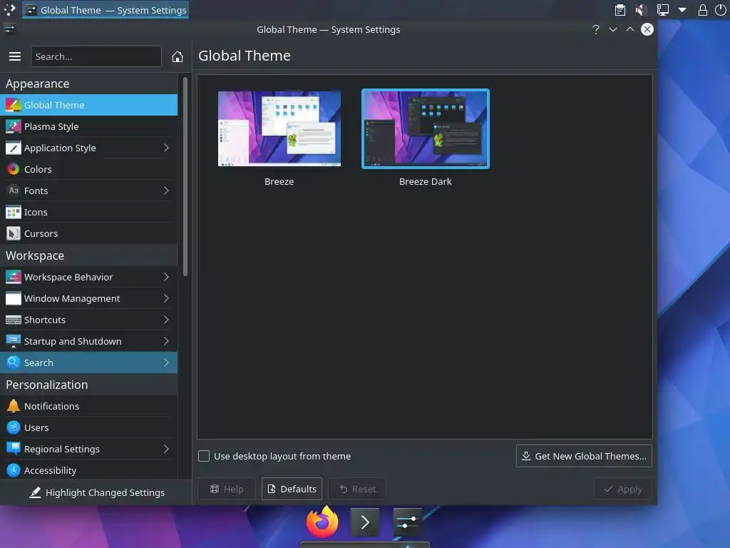
Task: Click the Fonts Aa icon
Action: click(13, 191)
